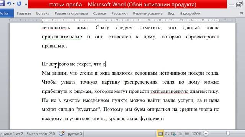The width and height of the screenshot is (245, 137).
Task: Click the horizontal ruler at mark 8
Action: 127,20
